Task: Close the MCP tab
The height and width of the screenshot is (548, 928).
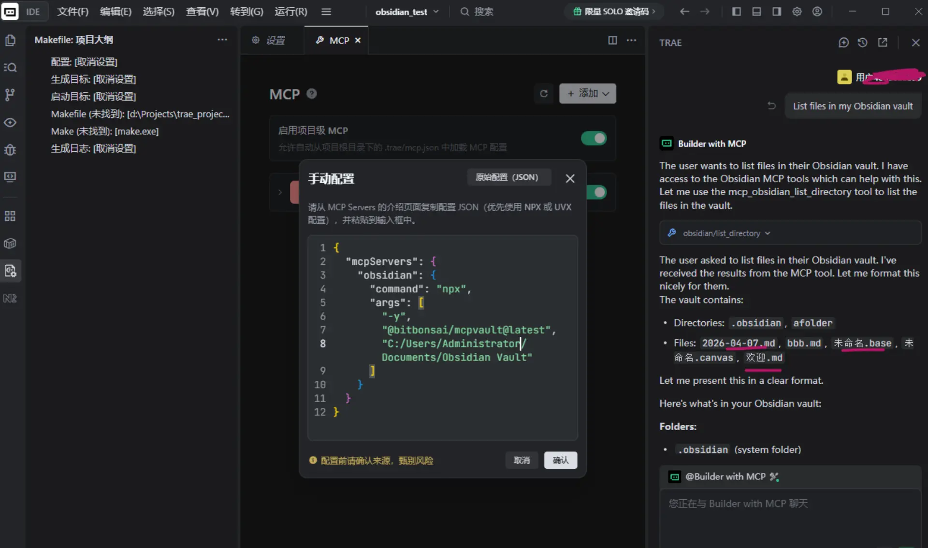Action: click(x=358, y=41)
